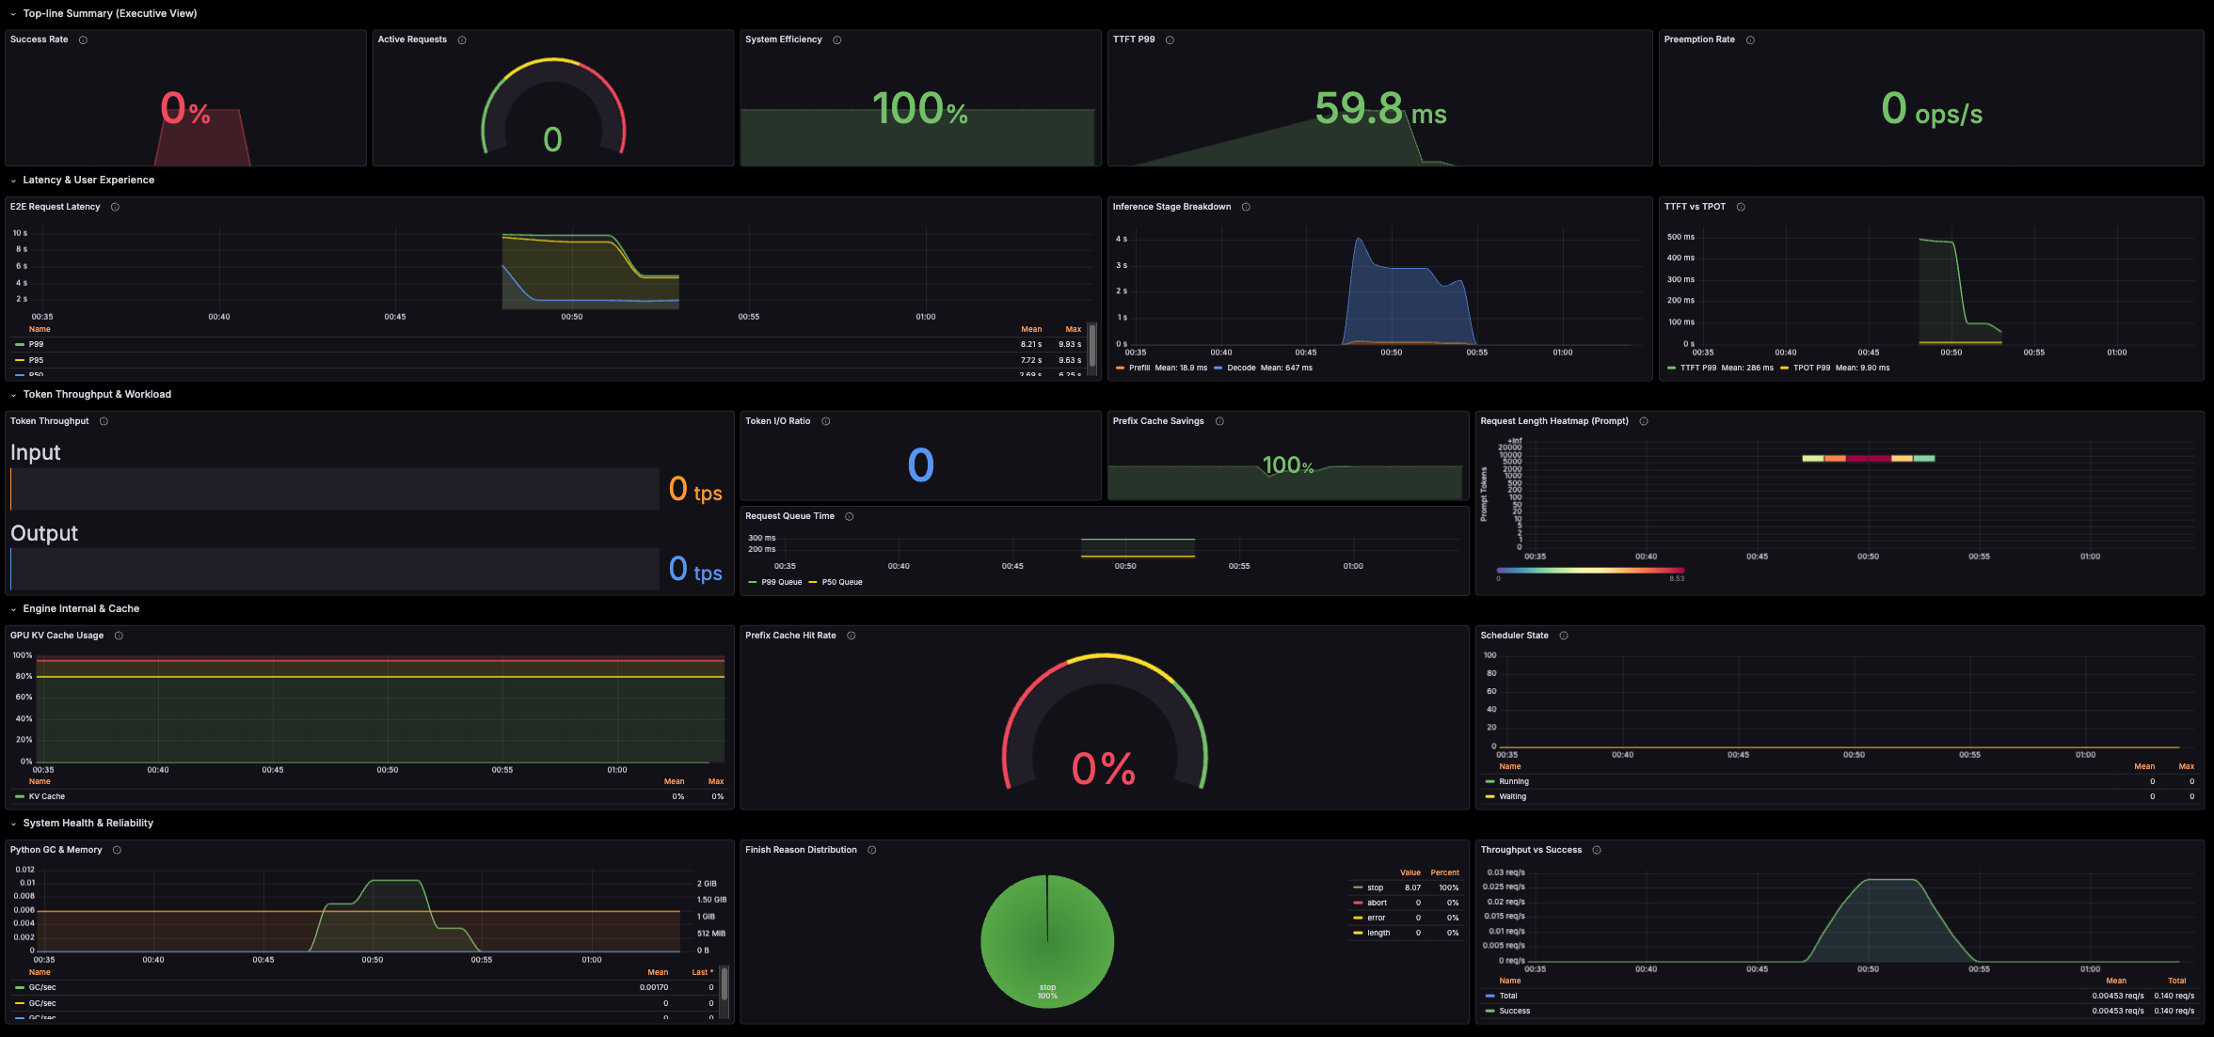The image size is (2214, 1037).
Task: Click the Success Rate panel info icon
Action: point(83,39)
